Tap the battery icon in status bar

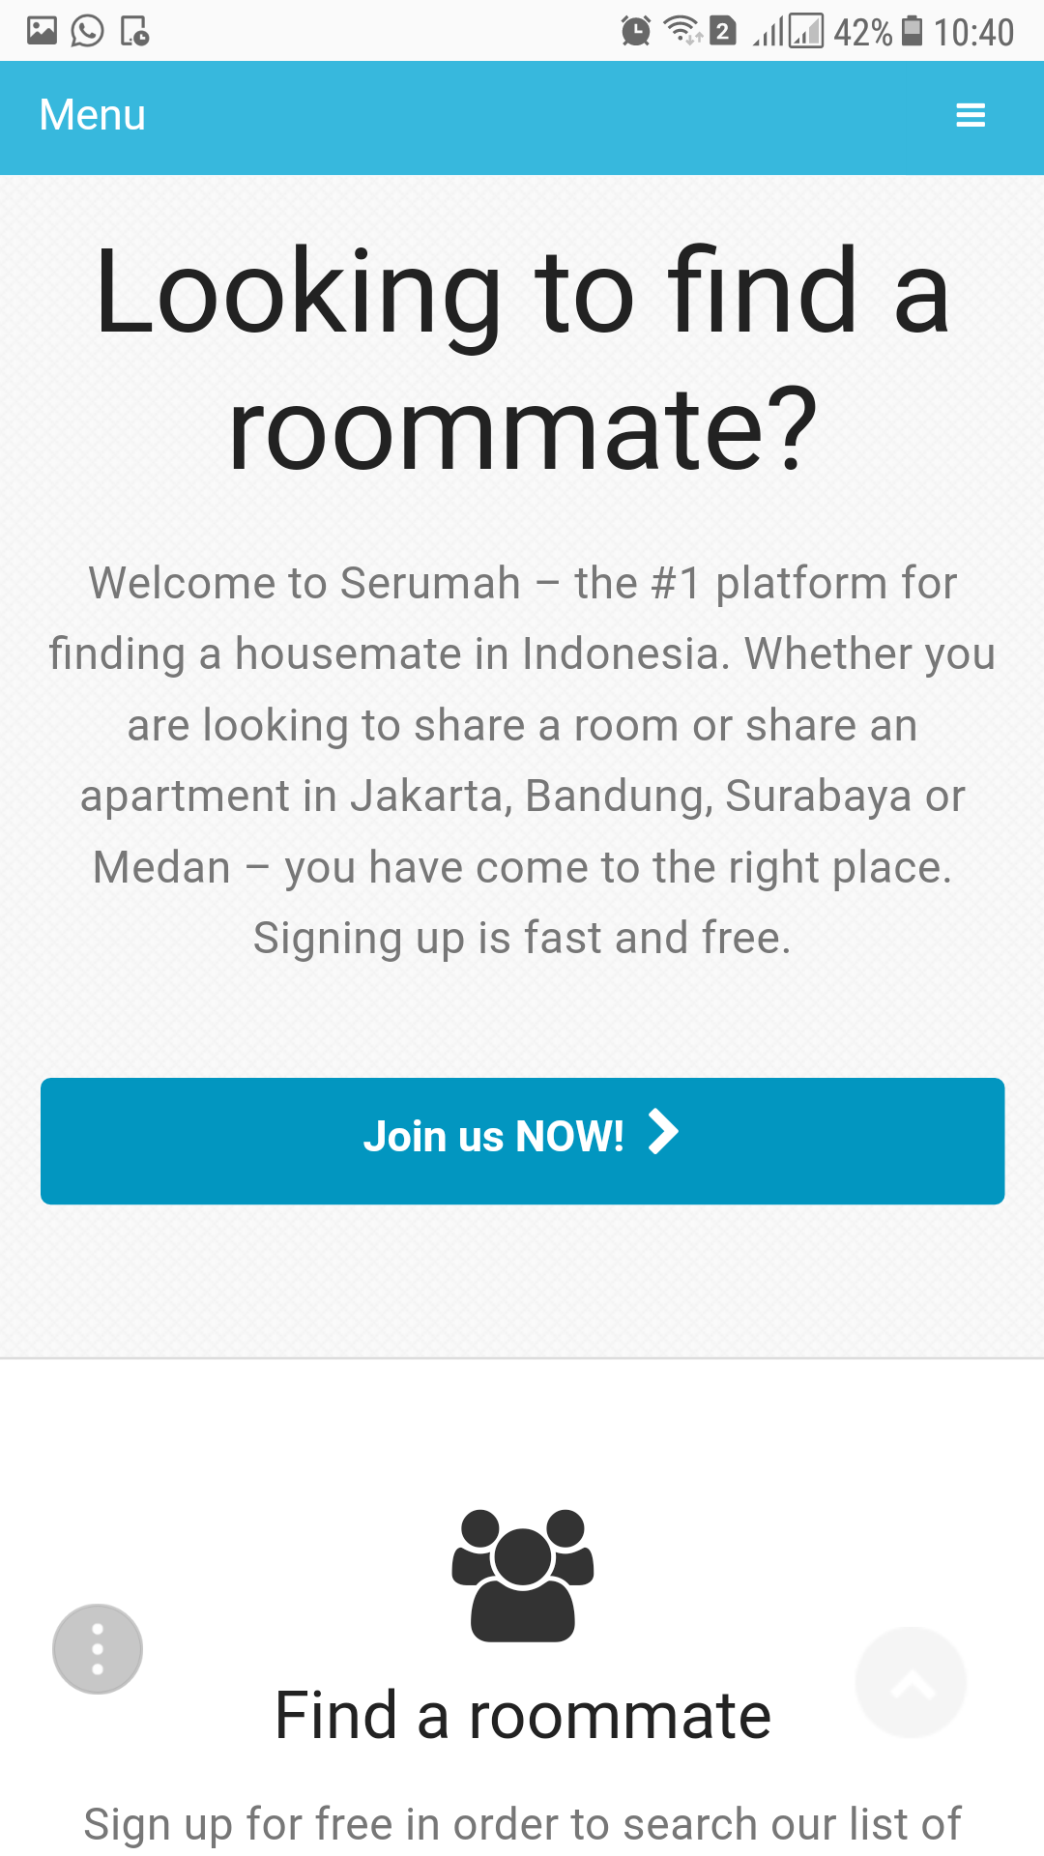click(912, 32)
